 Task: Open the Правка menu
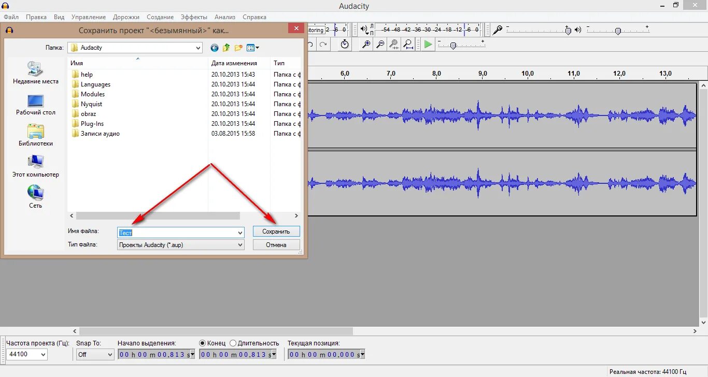pos(36,17)
